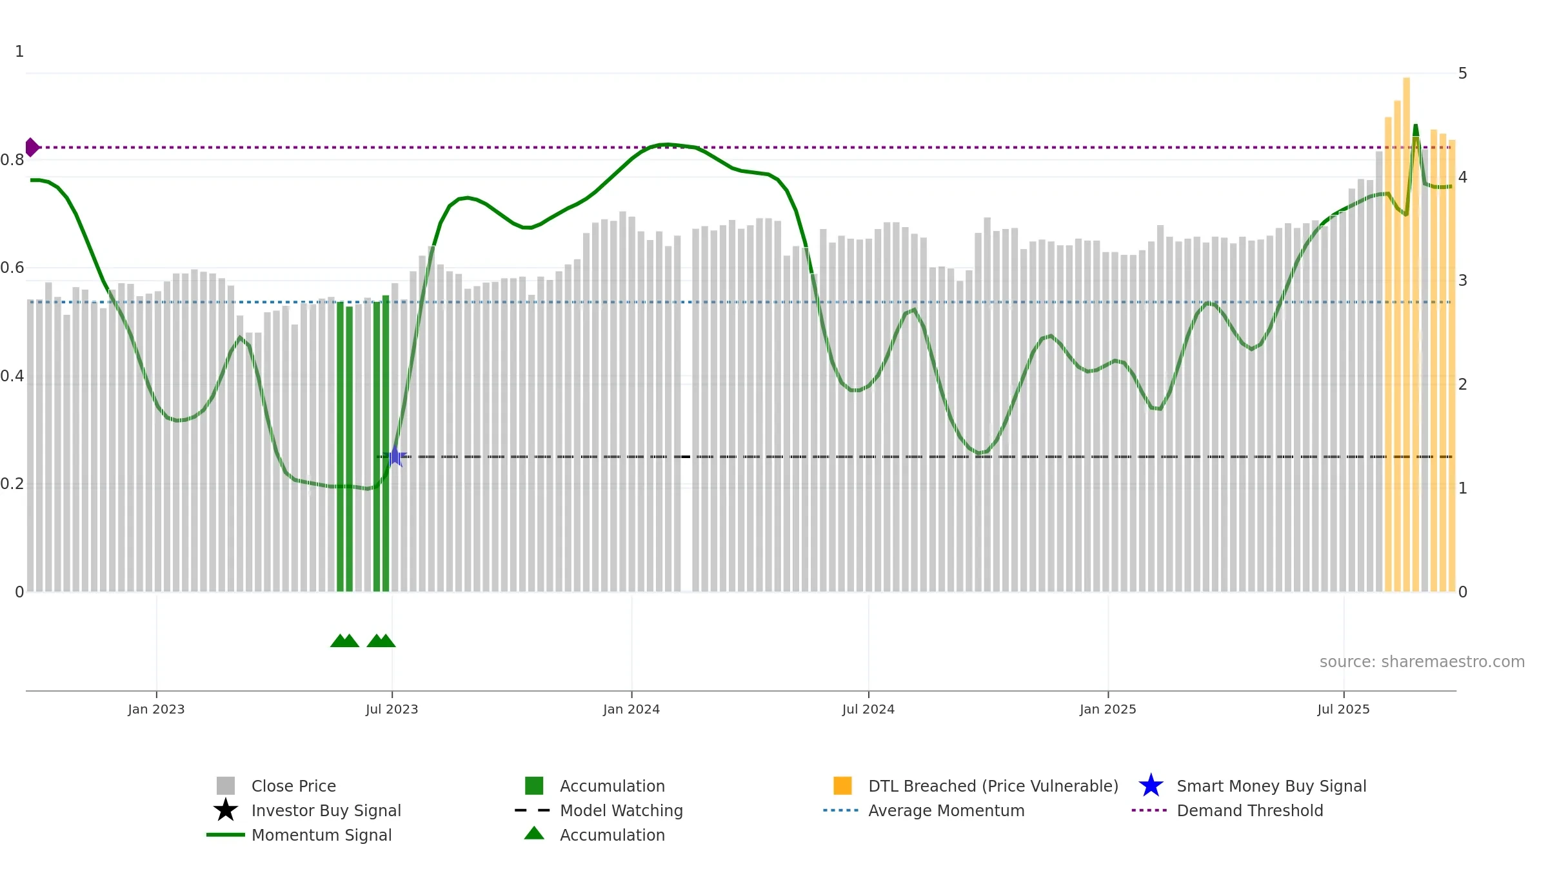Toggle the Momentum Signal legend entry
The width and height of the screenshot is (1548, 871).
(x=321, y=835)
